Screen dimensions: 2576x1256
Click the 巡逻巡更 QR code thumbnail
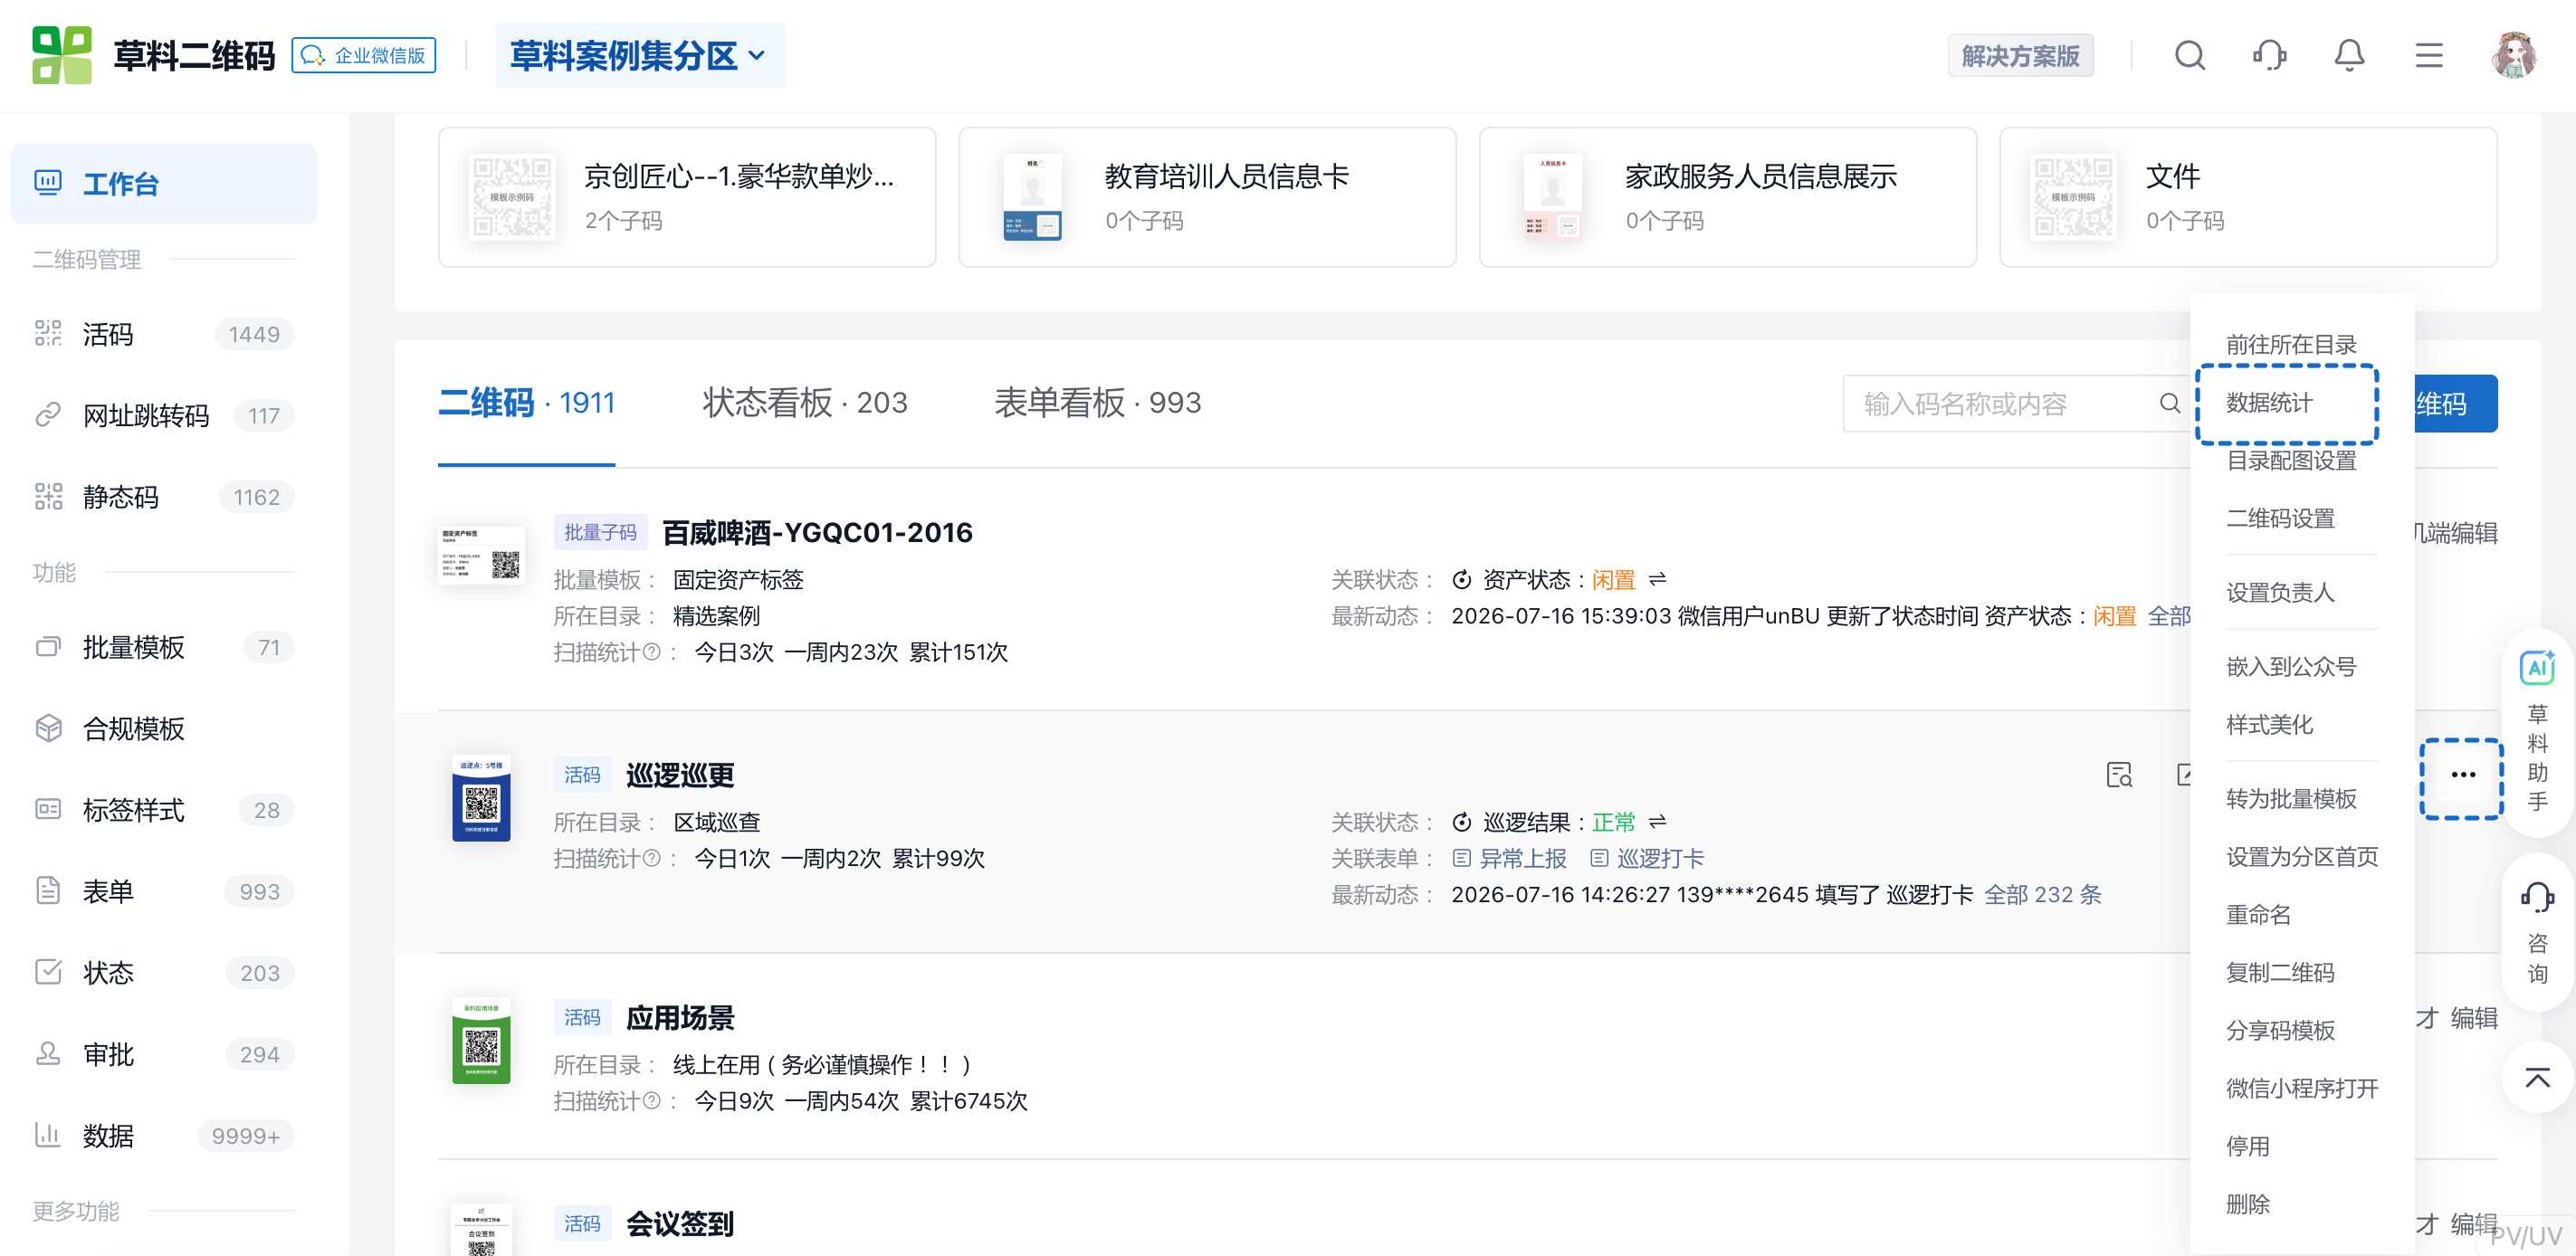(x=481, y=799)
